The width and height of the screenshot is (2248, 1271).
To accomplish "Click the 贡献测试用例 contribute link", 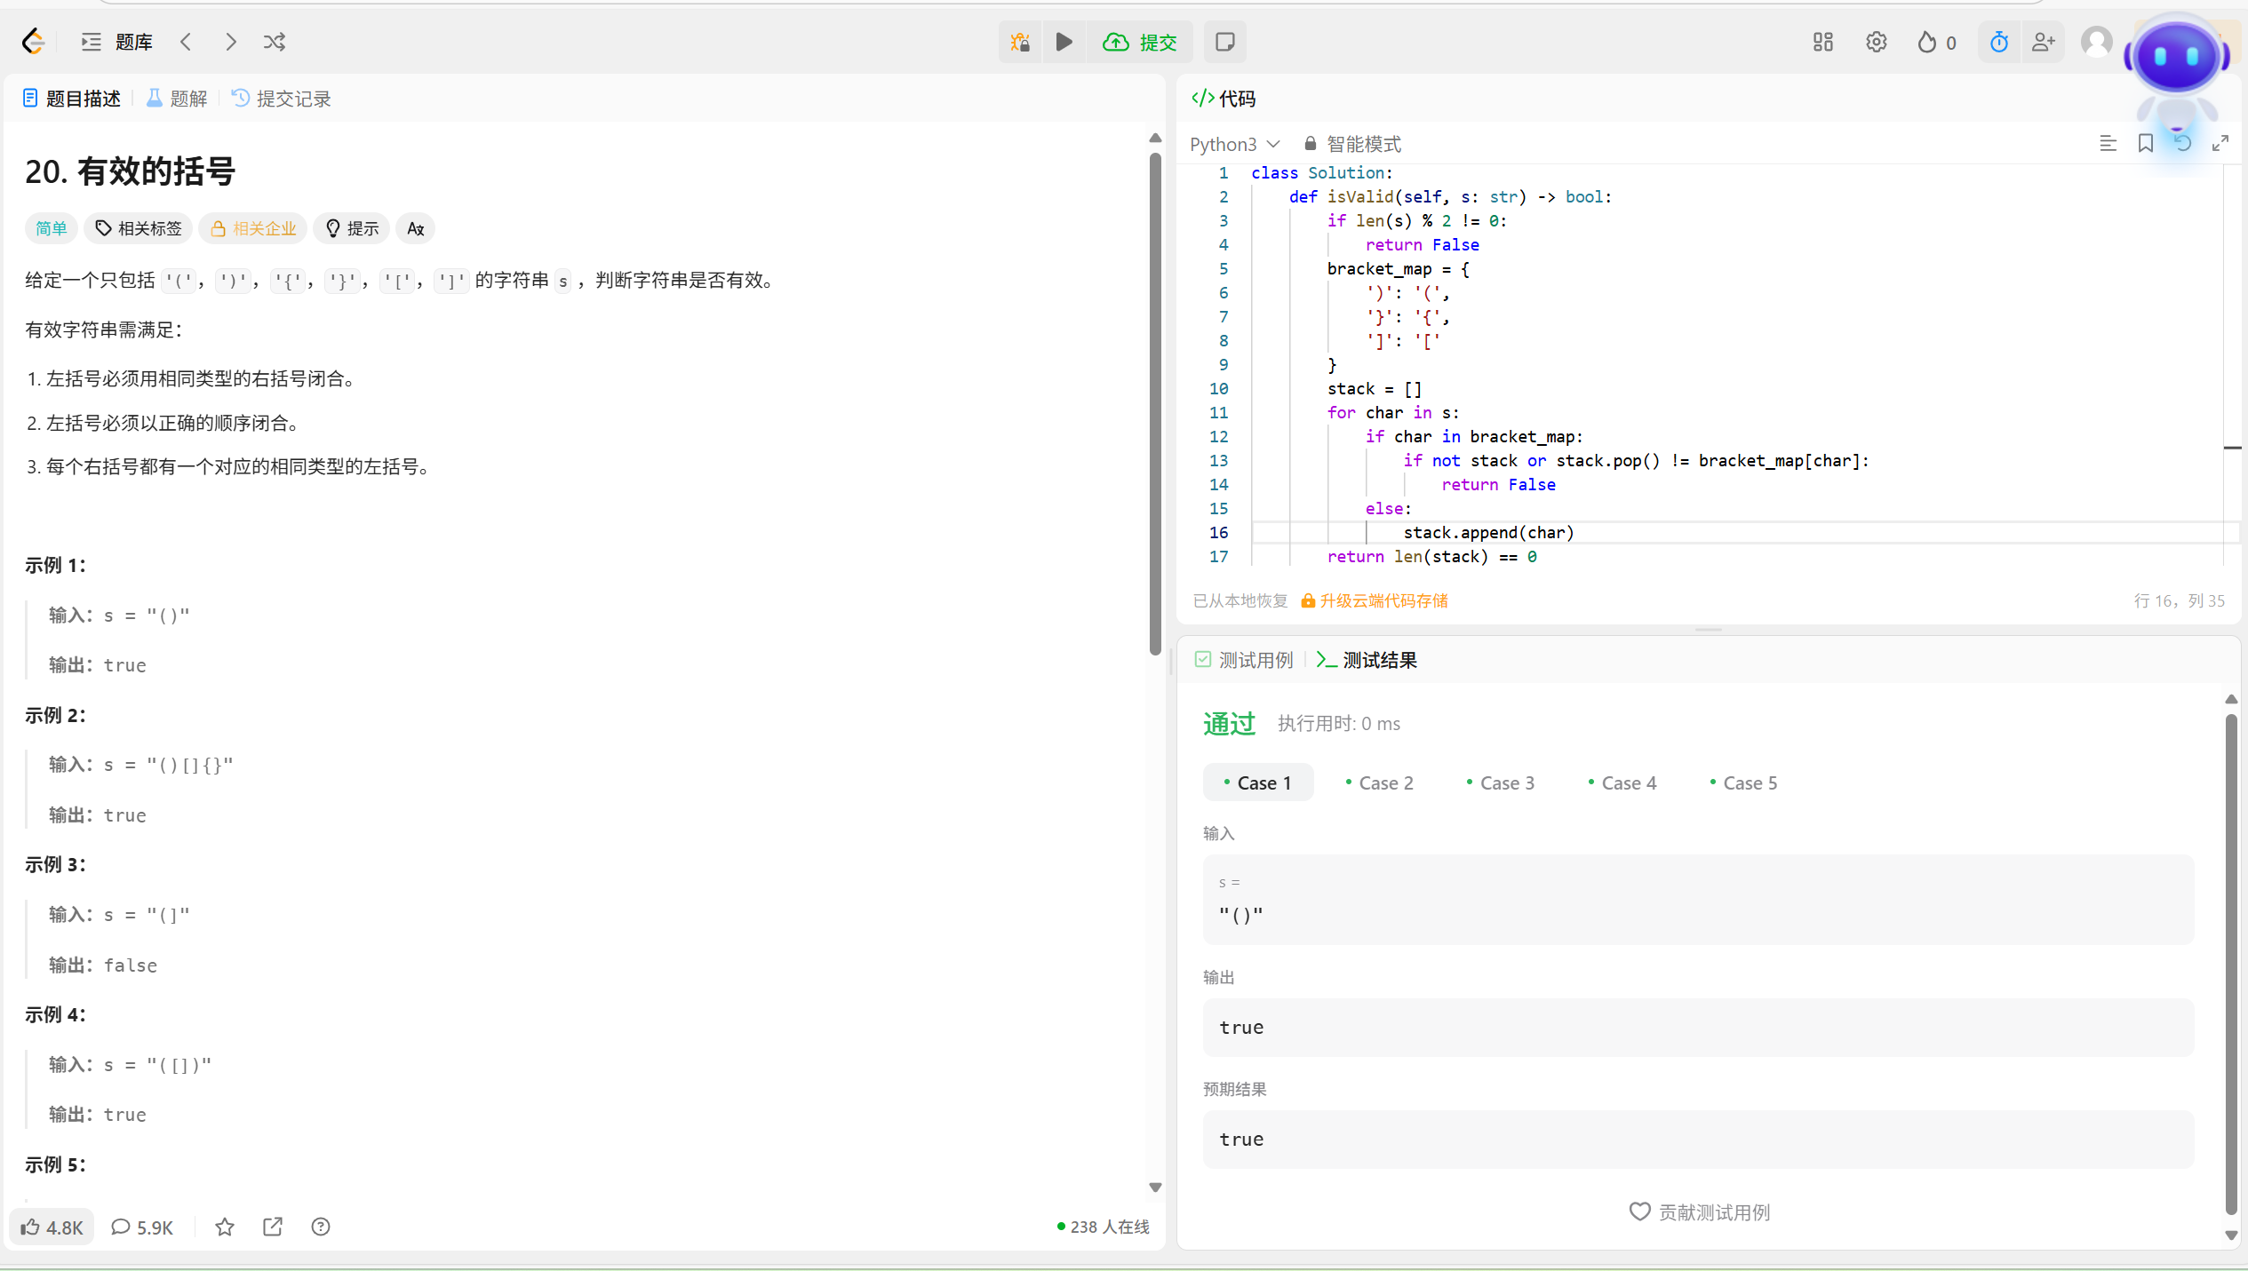I will (x=1699, y=1212).
